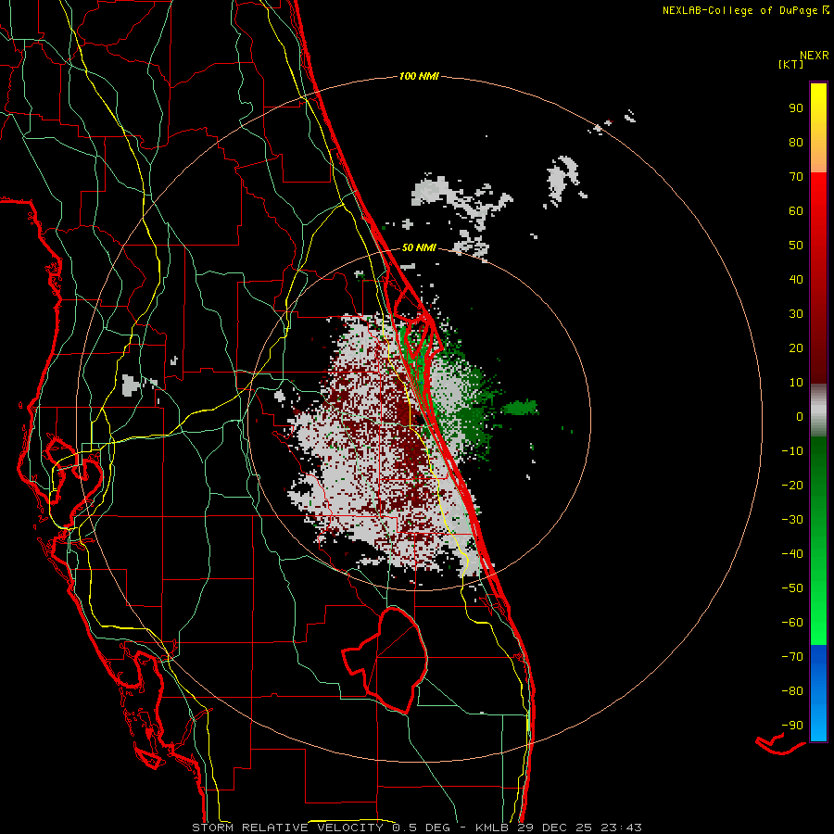Screen dimensions: 834x834
Task: Click the 40 value on the velocity scale
Action: pyautogui.click(x=796, y=279)
